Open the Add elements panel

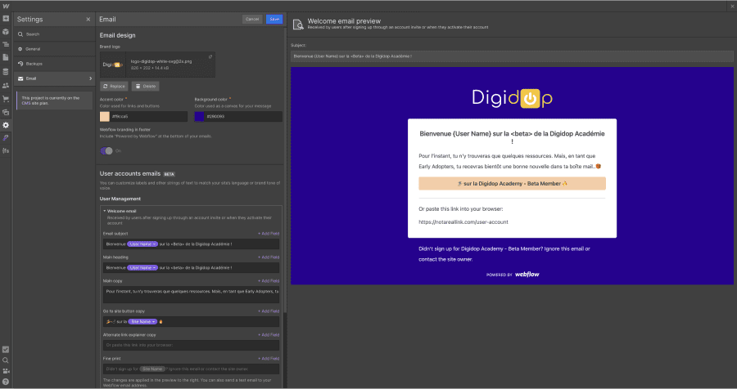pyautogui.click(x=6, y=19)
